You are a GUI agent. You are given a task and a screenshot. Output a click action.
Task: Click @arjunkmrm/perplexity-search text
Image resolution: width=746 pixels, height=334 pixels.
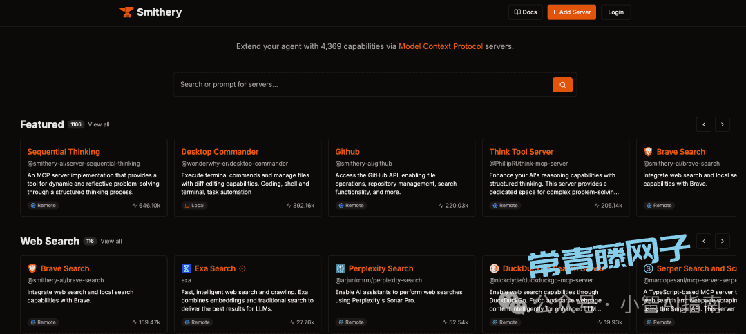379,280
